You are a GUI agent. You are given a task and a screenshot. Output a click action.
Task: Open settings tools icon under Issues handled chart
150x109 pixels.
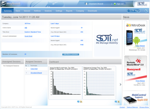point(81,101)
